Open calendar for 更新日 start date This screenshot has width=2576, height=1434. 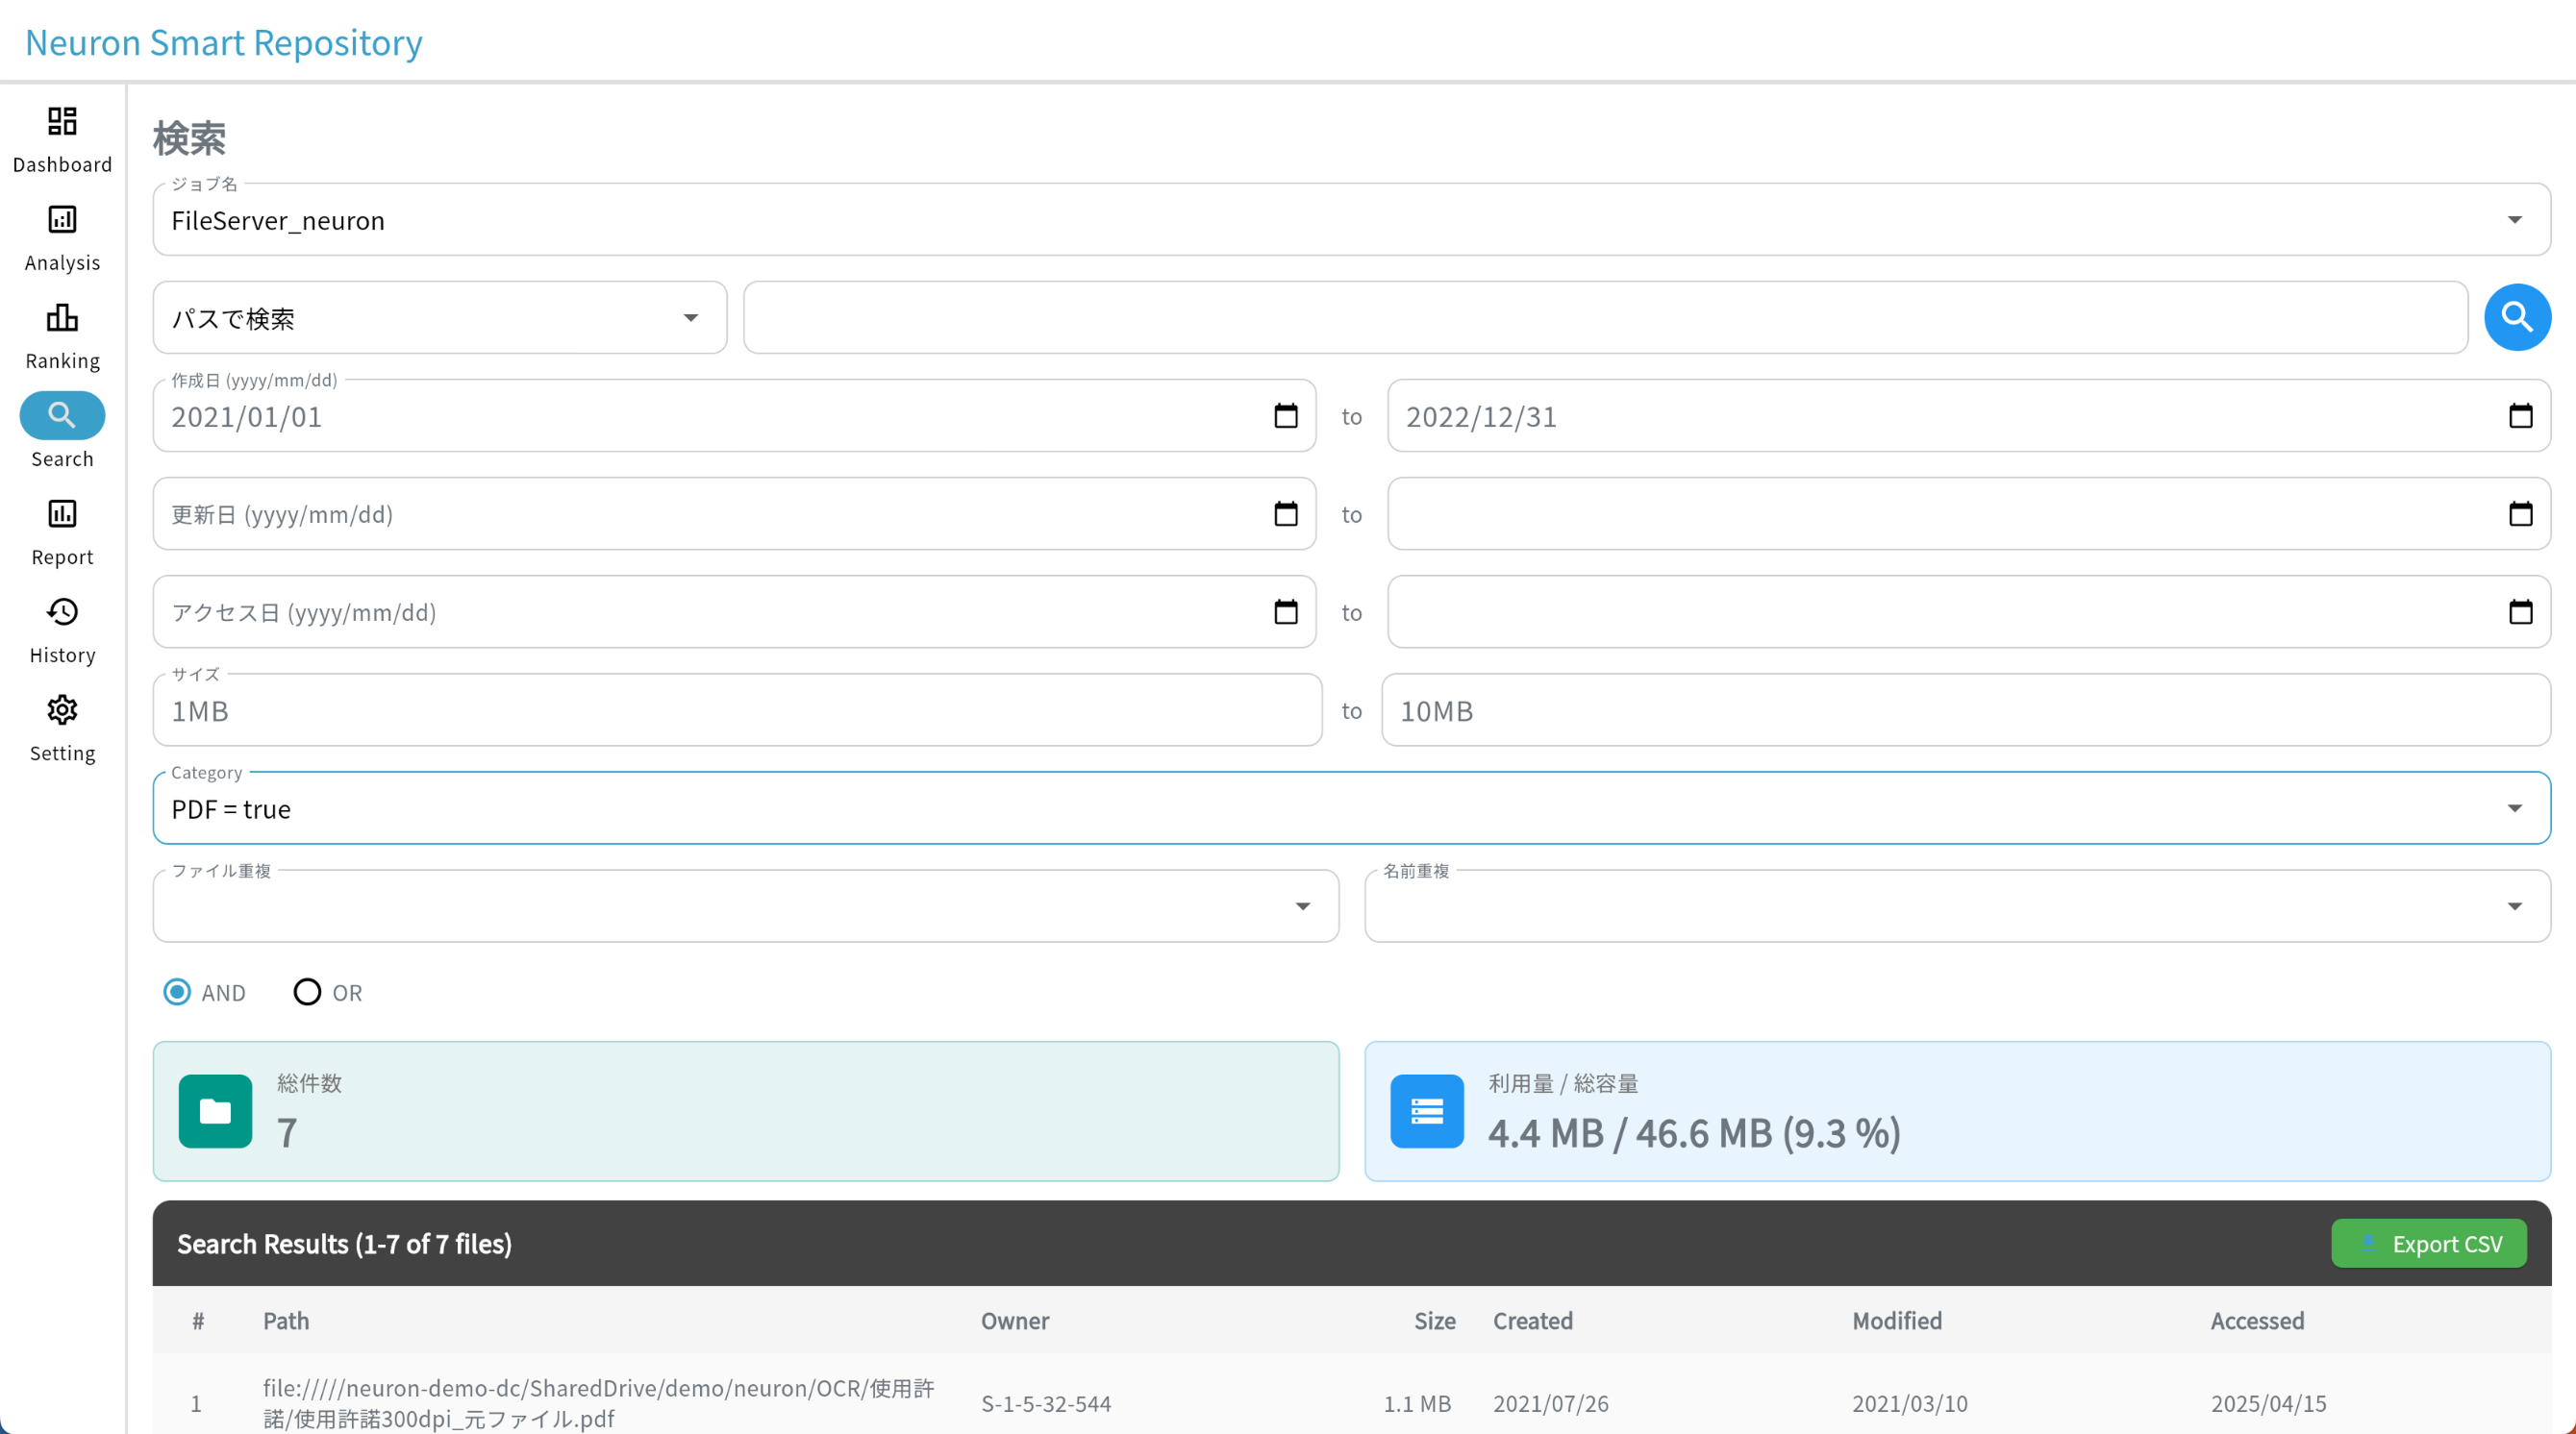point(1286,513)
